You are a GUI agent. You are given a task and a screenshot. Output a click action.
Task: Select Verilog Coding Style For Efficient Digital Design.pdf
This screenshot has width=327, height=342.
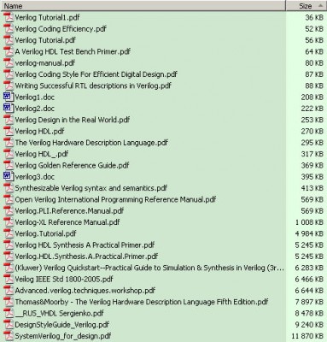96,74
